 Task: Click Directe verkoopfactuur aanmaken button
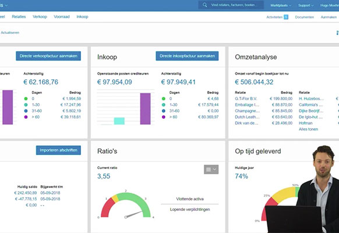tap(48, 56)
